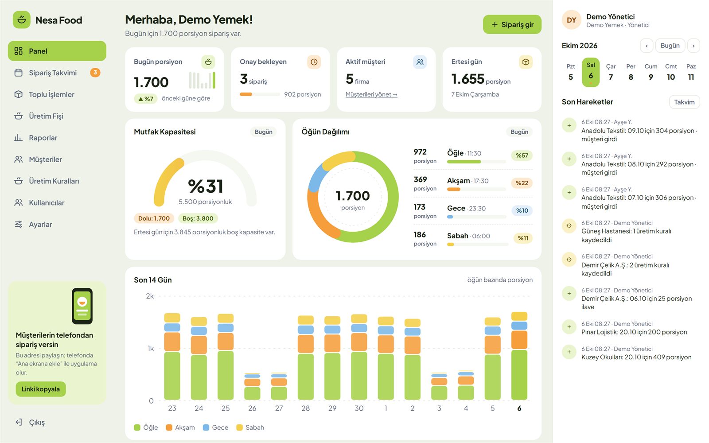The image size is (709, 443).
Task: Click the clock icon in Onay bekleyen card
Action: pyautogui.click(x=314, y=62)
